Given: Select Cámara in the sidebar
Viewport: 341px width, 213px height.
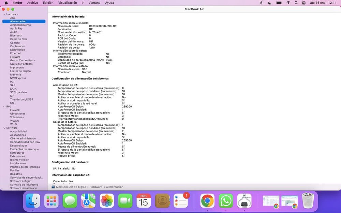Looking at the screenshot, I should point(15,43).
